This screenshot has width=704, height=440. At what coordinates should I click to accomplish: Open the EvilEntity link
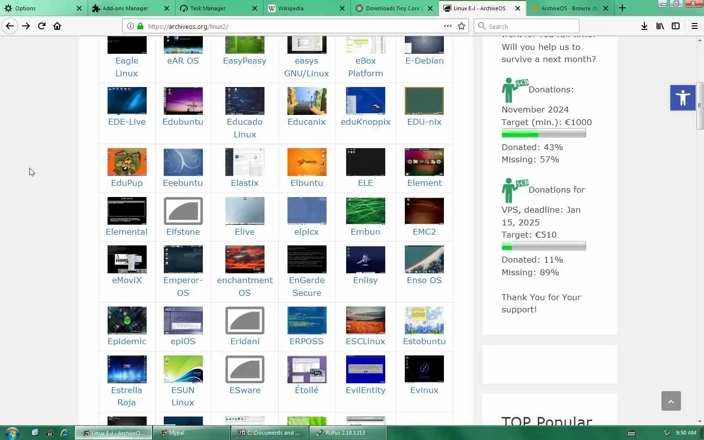pyautogui.click(x=365, y=390)
